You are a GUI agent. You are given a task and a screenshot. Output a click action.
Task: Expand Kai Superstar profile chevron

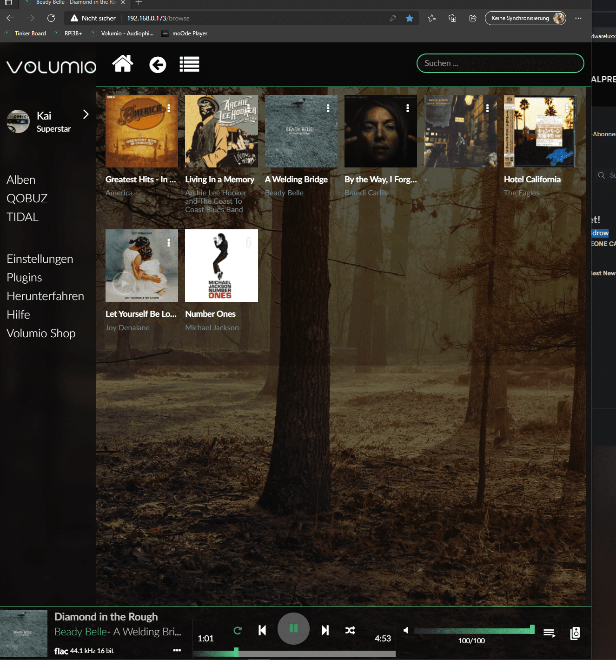tap(86, 114)
